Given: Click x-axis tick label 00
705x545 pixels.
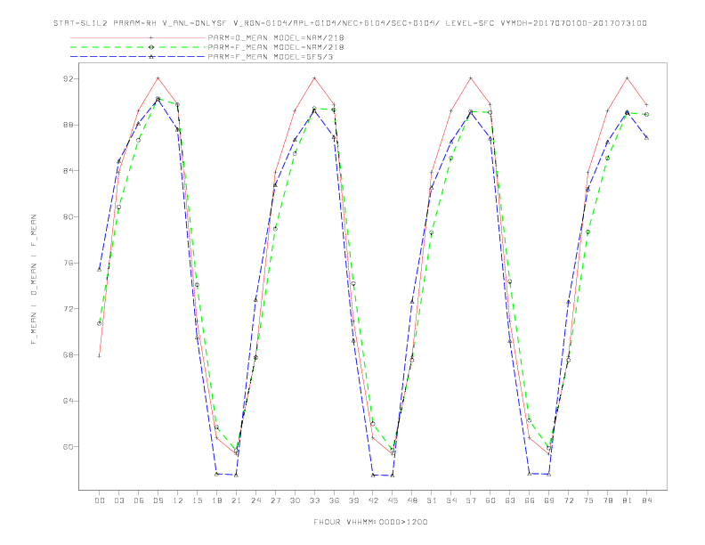Looking at the screenshot, I should (100, 500).
